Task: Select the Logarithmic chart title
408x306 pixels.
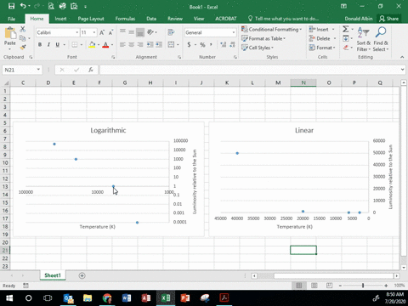Action: [108, 130]
